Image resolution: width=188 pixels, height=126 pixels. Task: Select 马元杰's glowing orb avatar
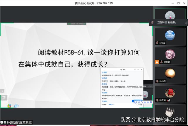170,73
